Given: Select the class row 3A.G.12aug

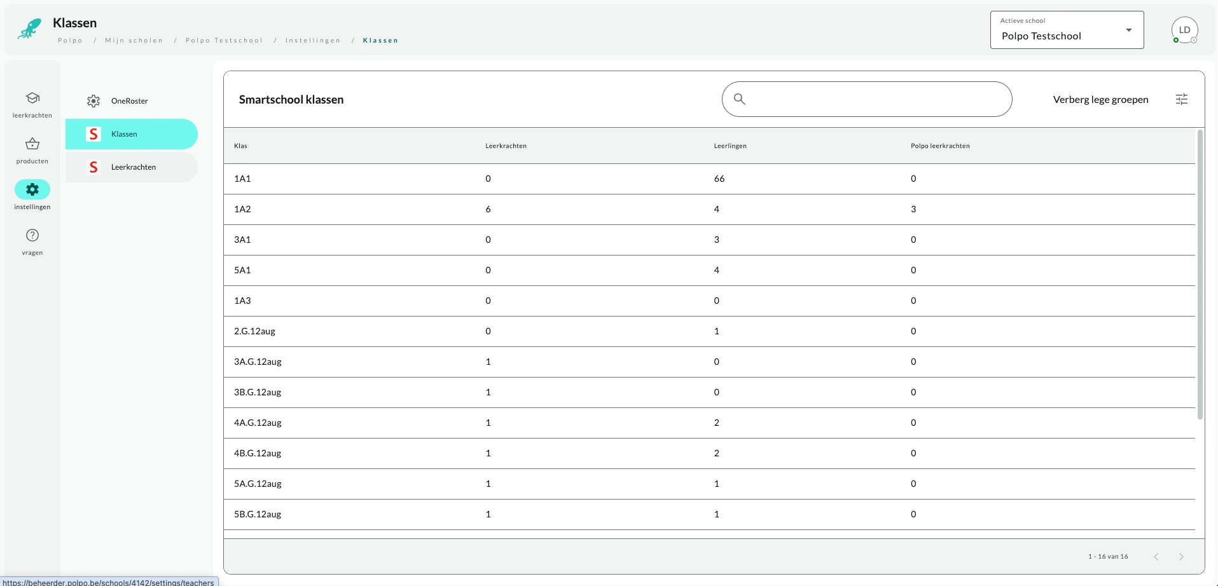Looking at the screenshot, I should (709, 362).
